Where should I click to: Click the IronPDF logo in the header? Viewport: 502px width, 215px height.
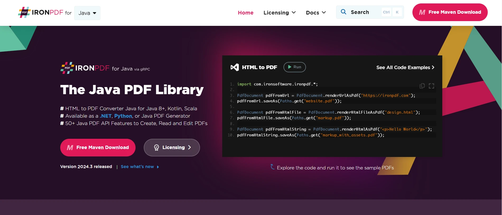(41, 12)
